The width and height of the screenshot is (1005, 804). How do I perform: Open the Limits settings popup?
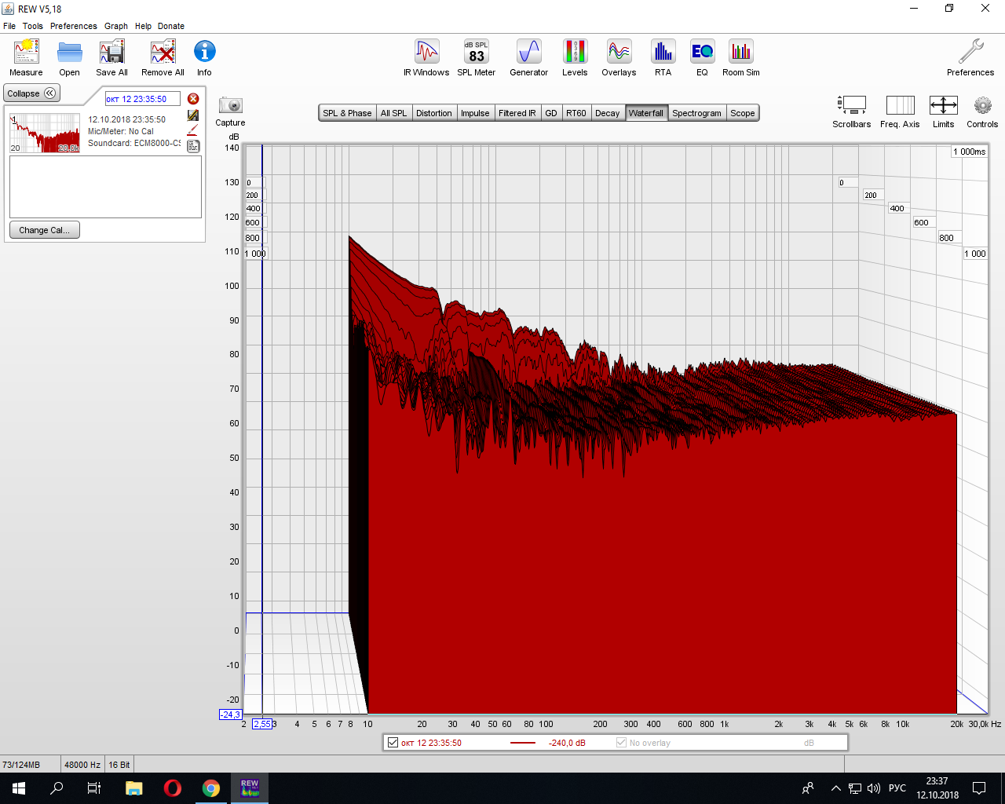pyautogui.click(x=943, y=105)
